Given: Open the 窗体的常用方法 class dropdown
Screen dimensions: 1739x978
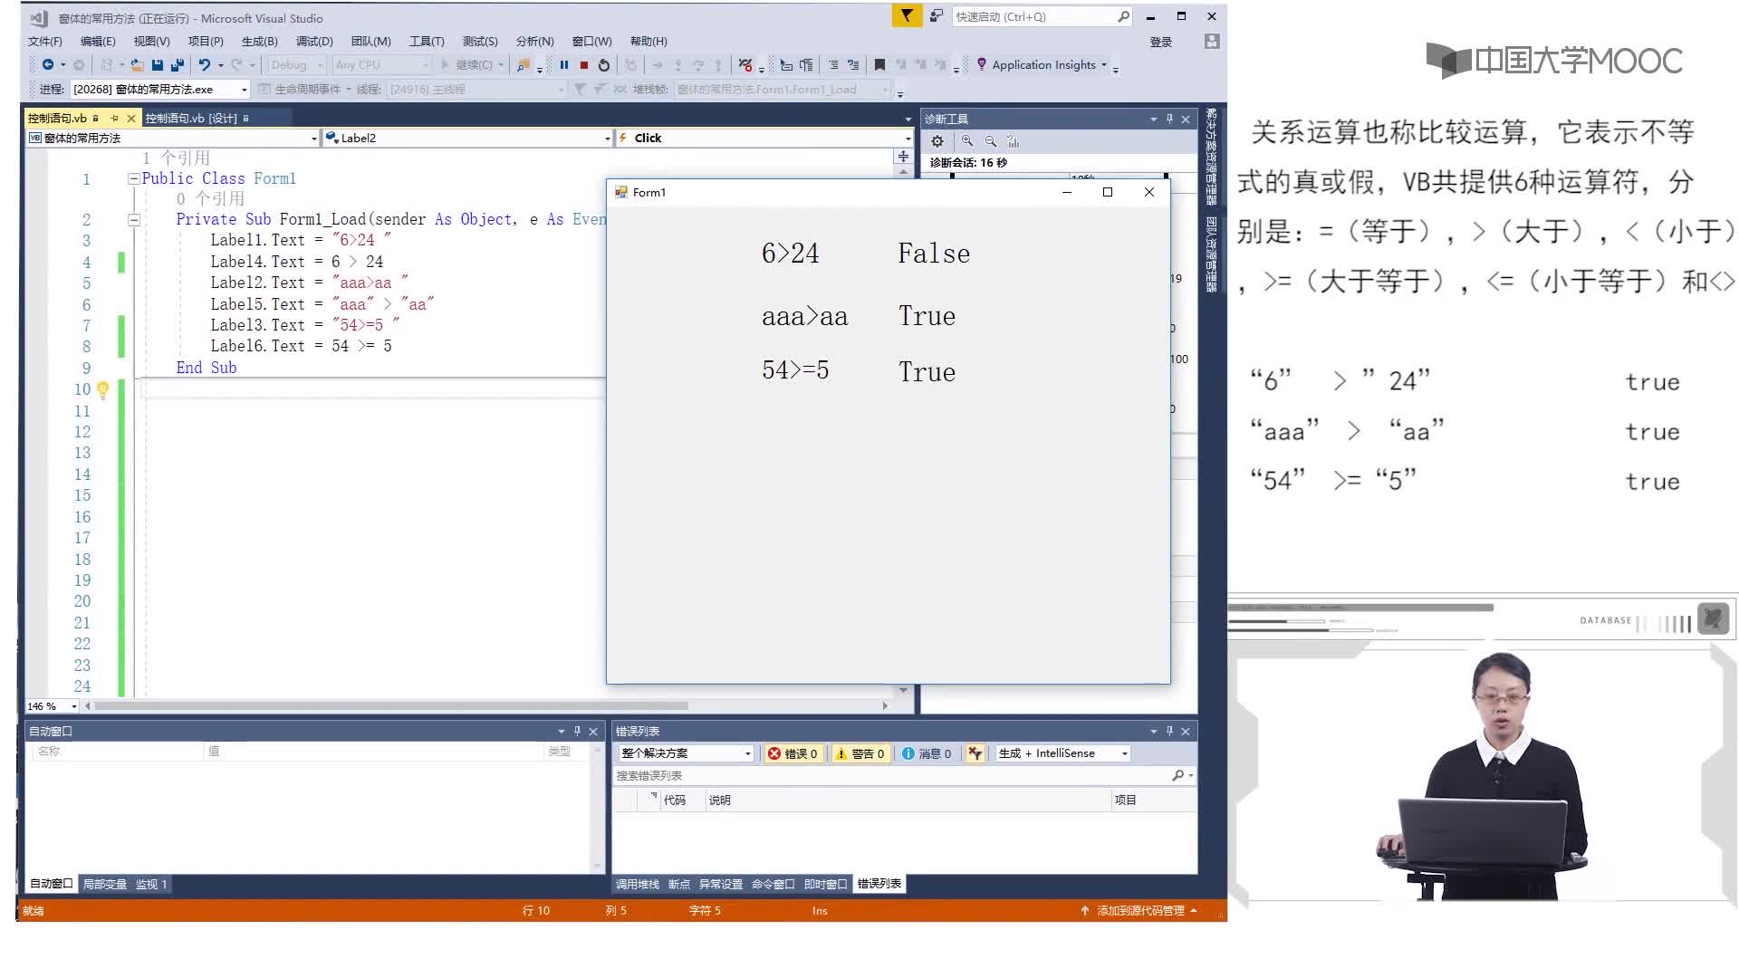Looking at the screenshot, I should pos(172,139).
